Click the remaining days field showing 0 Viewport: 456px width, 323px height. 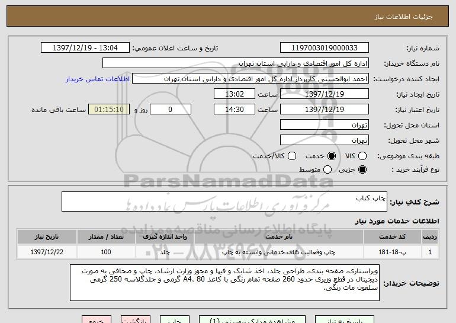pyautogui.click(x=171, y=110)
